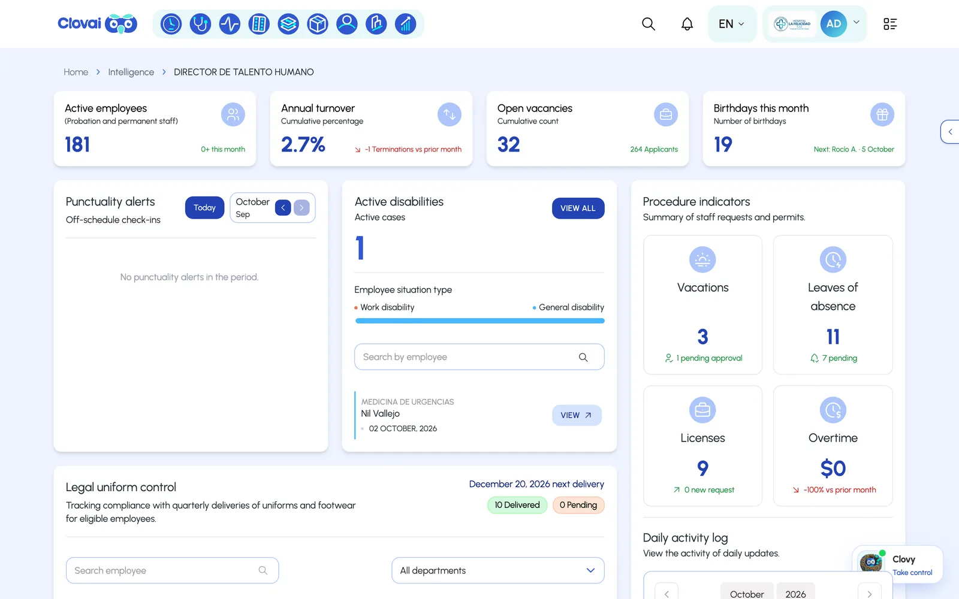Click the disability type progress bar
Image resolution: width=959 pixels, height=599 pixels.
pyautogui.click(x=479, y=321)
